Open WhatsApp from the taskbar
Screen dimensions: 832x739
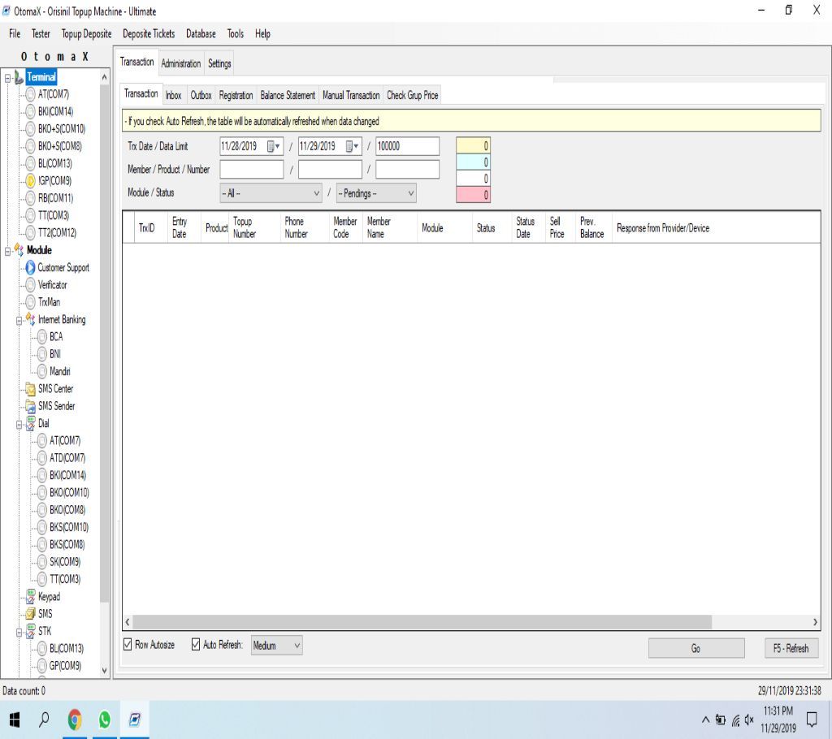tap(105, 720)
